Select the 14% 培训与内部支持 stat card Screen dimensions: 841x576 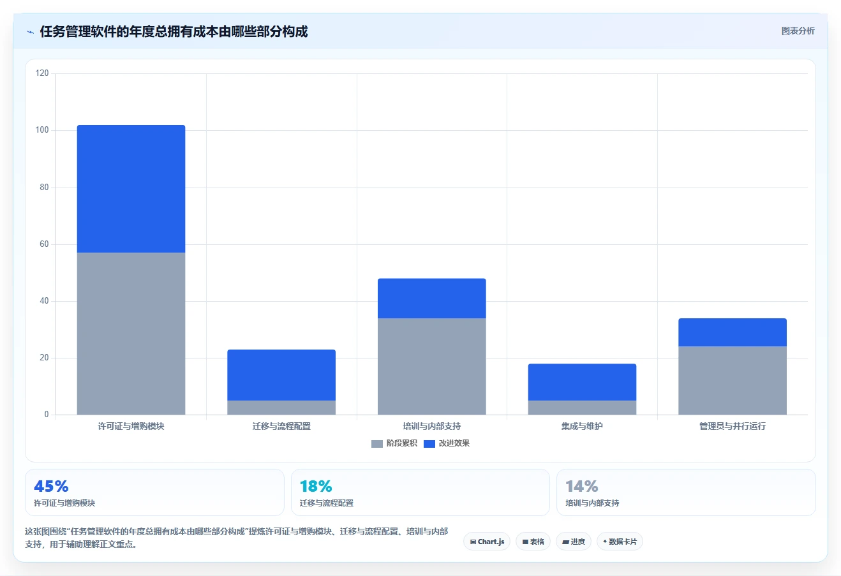click(686, 492)
